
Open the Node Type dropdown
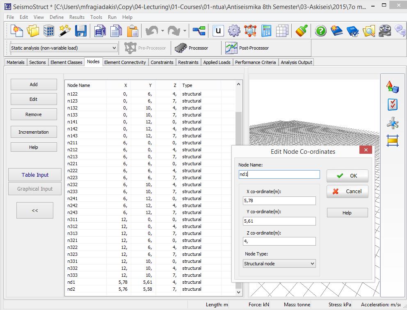279,264
